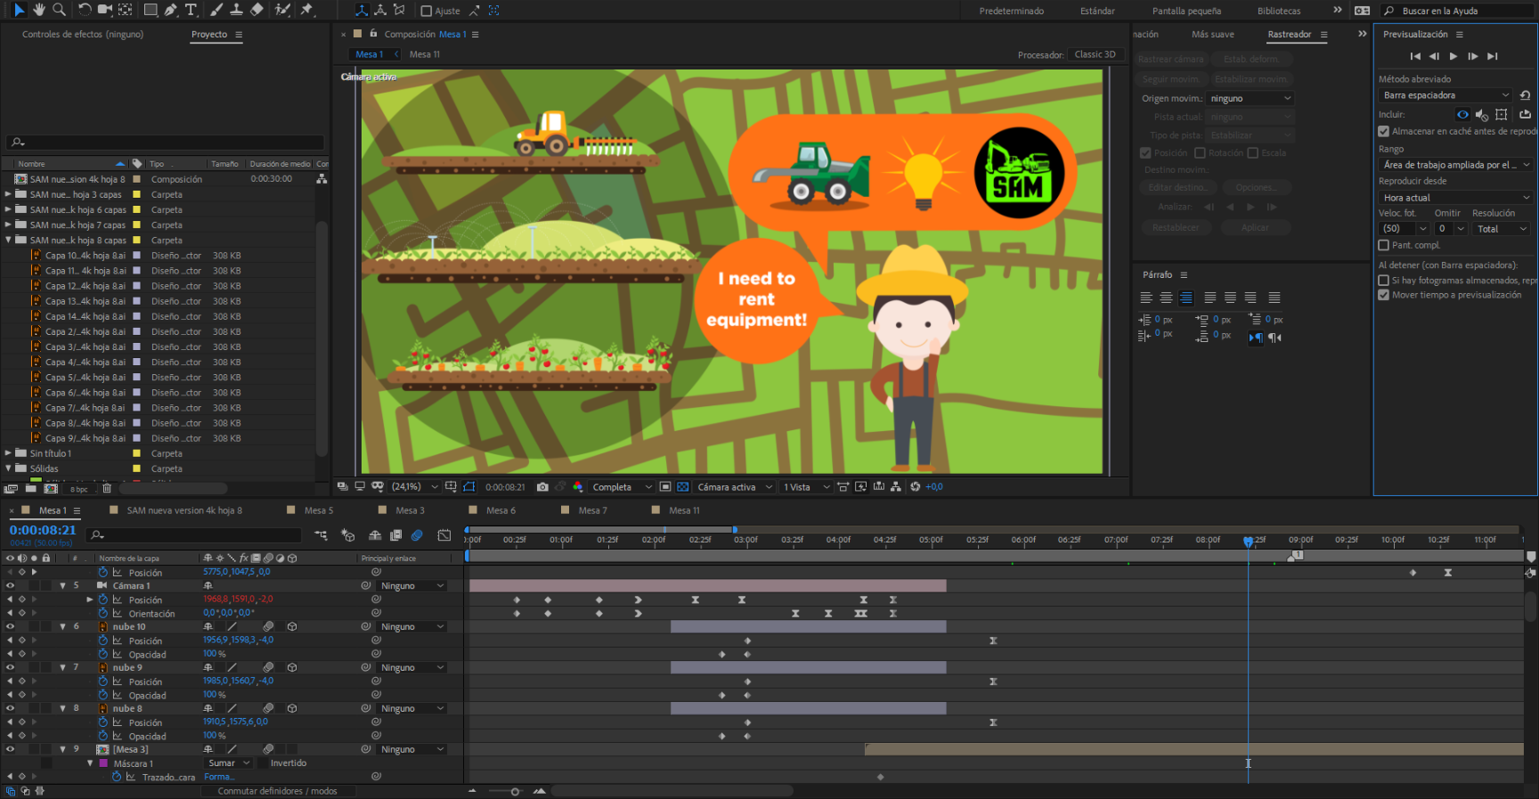
Task: Toggle include audio in Previsualización
Action: point(1482,114)
